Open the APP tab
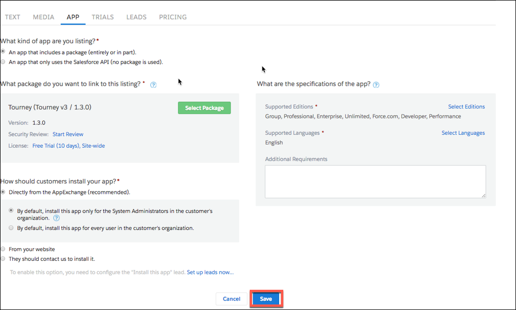 click(73, 17)
